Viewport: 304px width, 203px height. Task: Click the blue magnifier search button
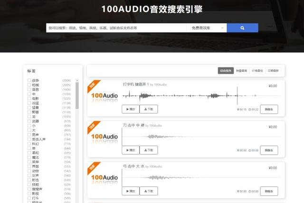pyautogui.click(x=242, y=28)
